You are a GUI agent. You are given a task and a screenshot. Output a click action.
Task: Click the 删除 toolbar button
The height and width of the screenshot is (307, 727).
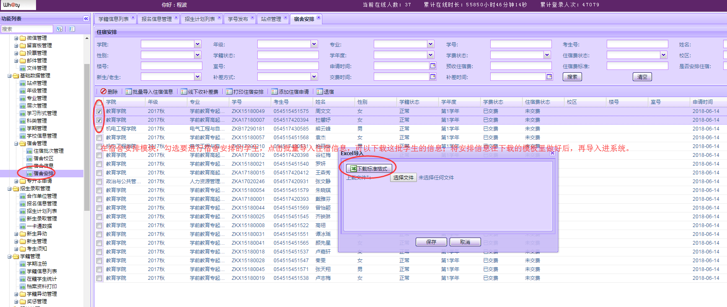tap(109, 92)
